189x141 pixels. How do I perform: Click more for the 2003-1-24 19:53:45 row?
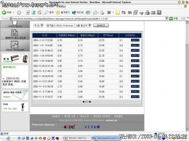135,56
